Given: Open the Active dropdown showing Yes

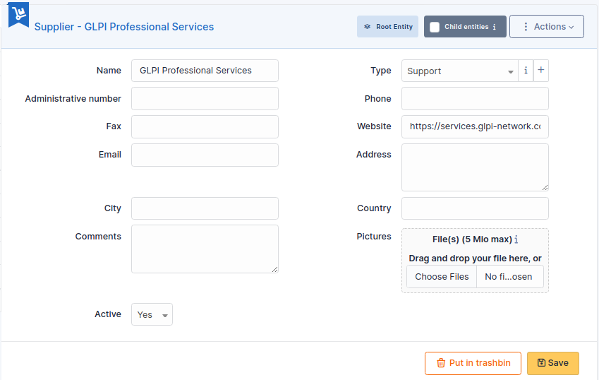Looking at the screenshot, I should (152, 314).
